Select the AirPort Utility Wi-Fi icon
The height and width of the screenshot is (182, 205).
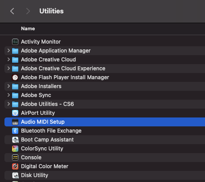coord(15,113)
